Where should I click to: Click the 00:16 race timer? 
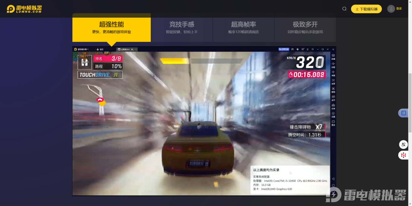307,75
